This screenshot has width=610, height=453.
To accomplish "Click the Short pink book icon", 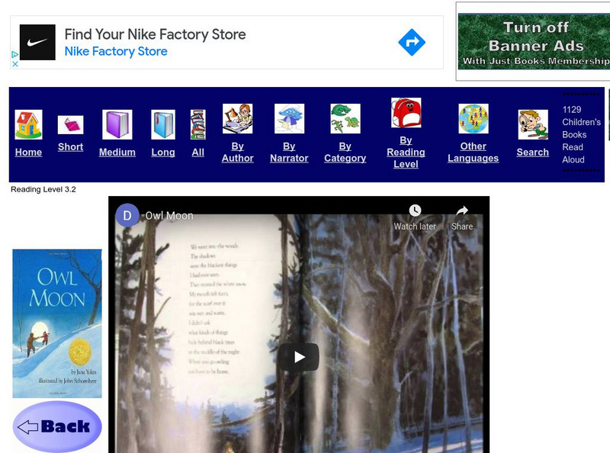I will click(70, 125).
